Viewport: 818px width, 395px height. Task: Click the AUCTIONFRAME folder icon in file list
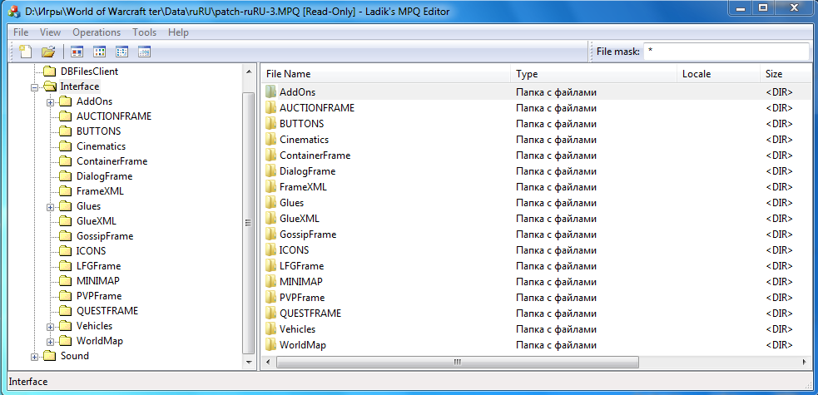point(270,108)
